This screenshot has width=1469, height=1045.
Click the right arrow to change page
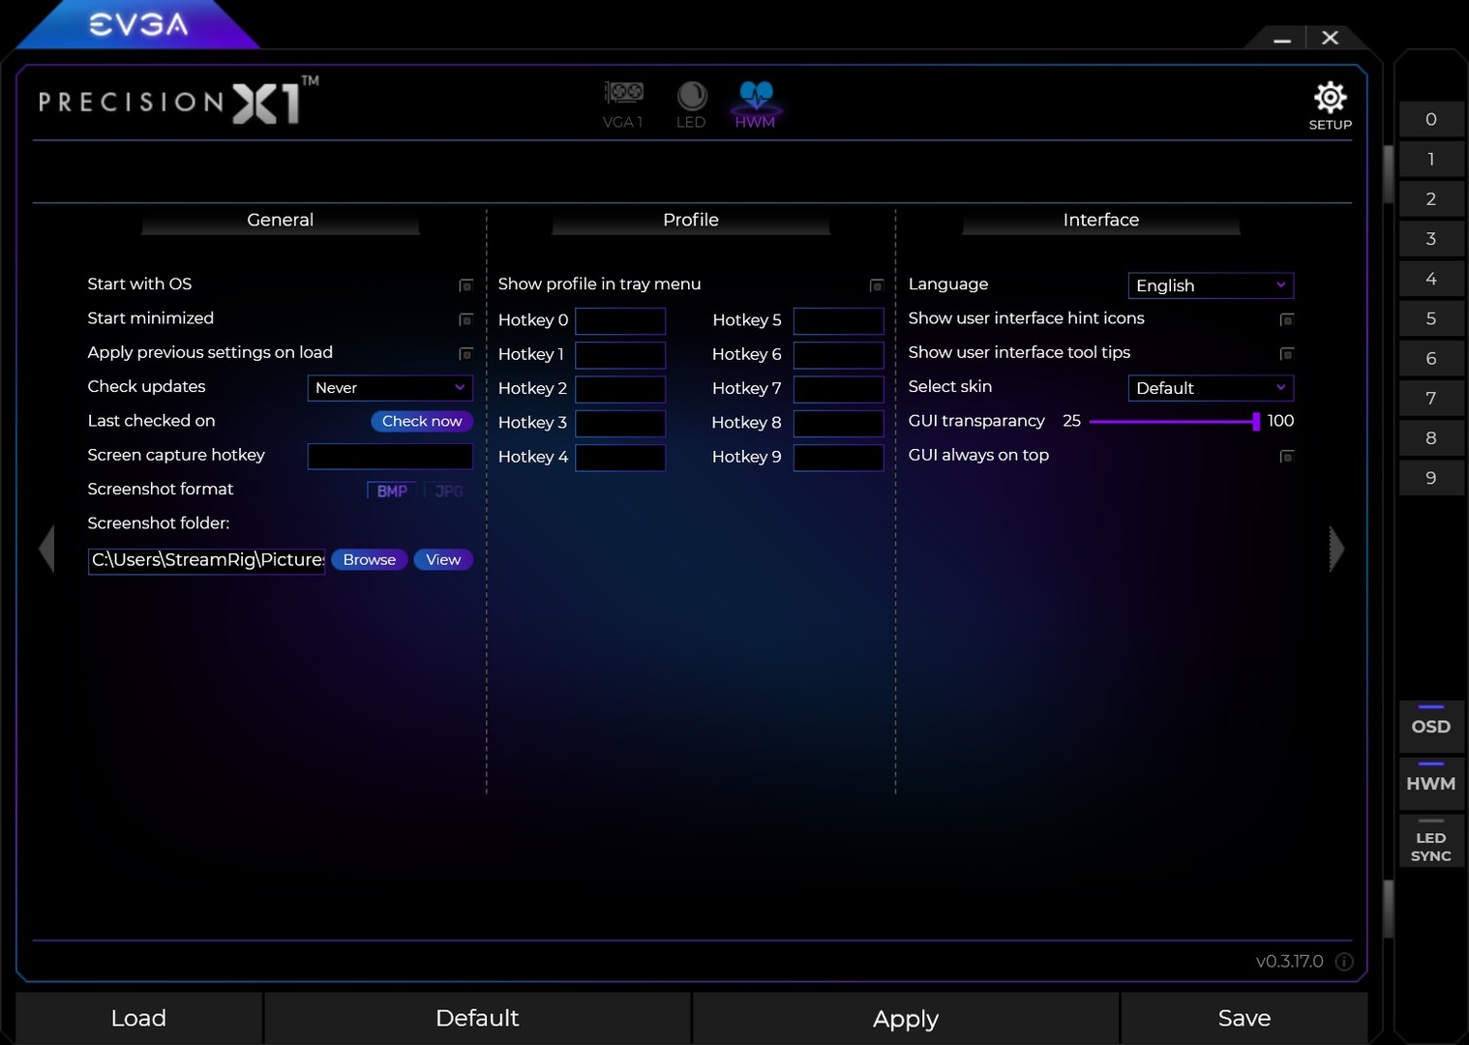[1335, 549]
